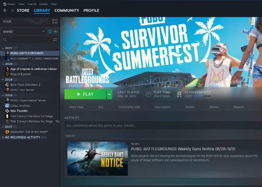Toggle show ready-to-play games filter icon

pyautogui.click(x=55, y=31)
